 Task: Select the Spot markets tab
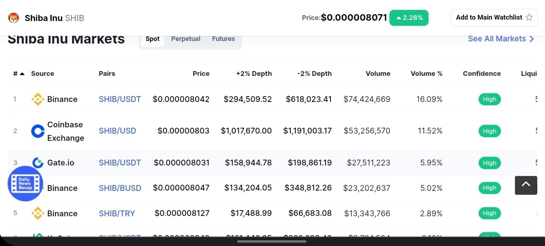coord(152,39)
